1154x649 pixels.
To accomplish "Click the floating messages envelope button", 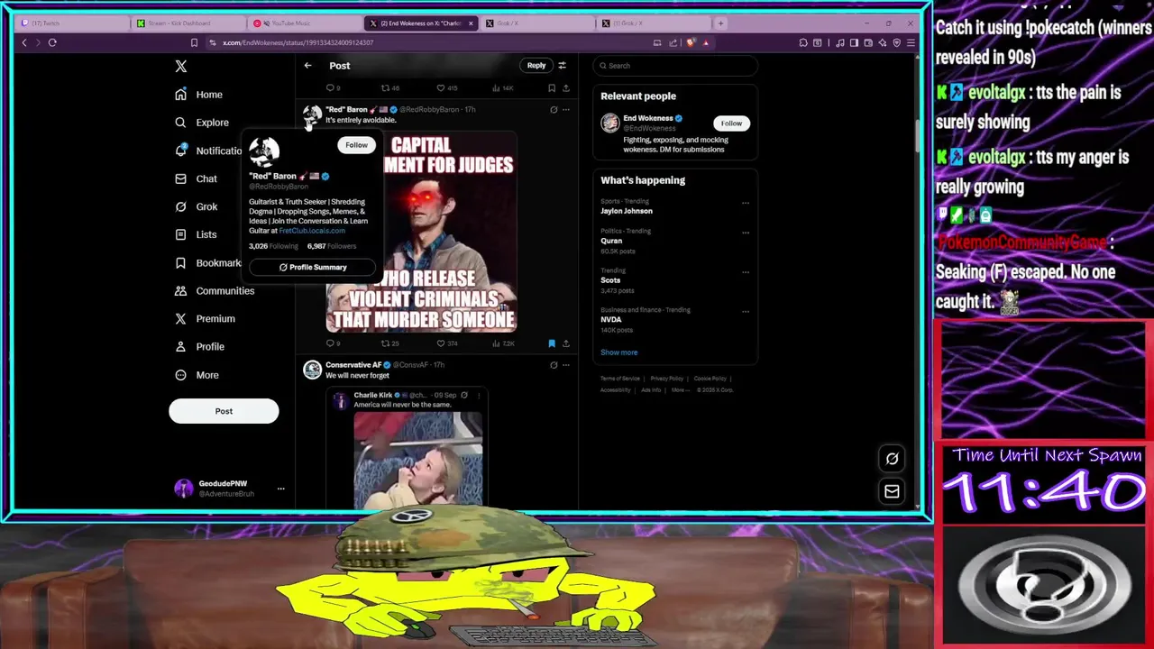I will 892,491.
